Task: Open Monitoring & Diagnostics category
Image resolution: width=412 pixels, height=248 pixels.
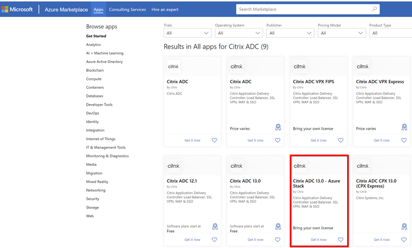Action: coord(107,156)
